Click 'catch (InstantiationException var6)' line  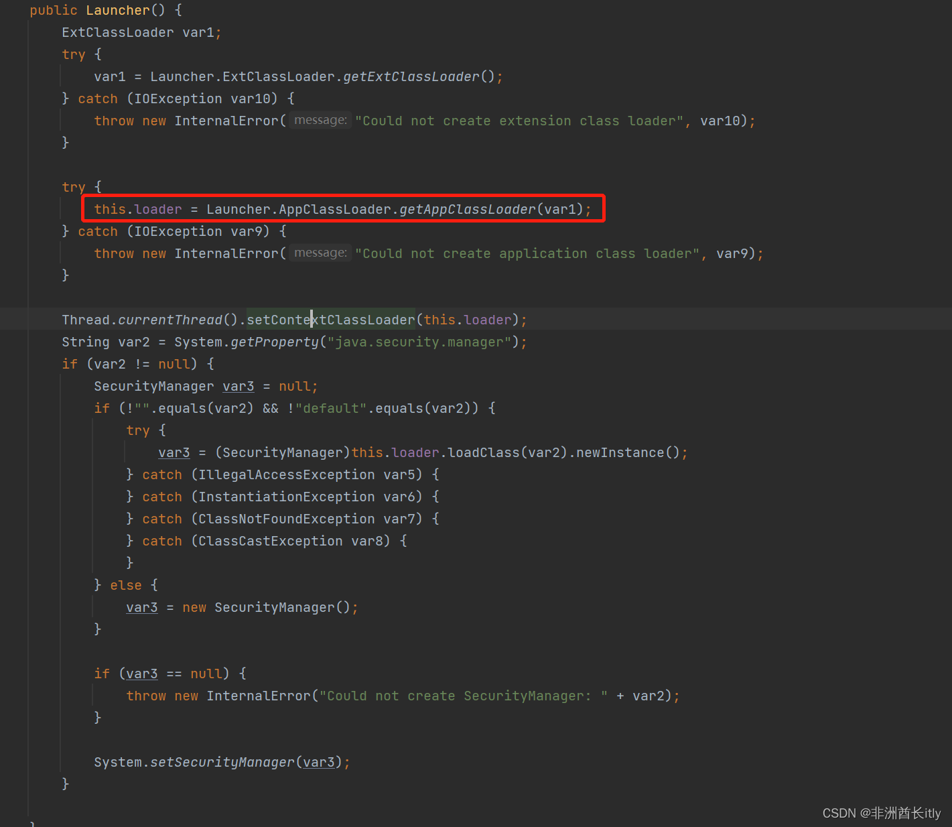coord(283,497)
